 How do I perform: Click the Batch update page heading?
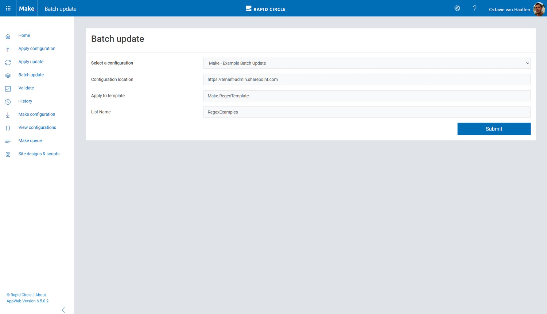(117, 39)
